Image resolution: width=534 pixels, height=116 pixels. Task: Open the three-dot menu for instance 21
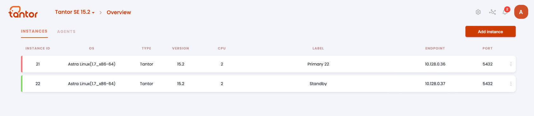pyautogui.click(x=511, y=64)
